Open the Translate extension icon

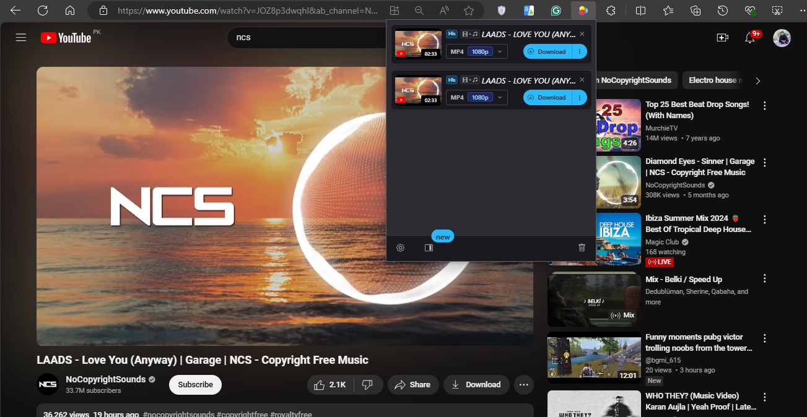[528, 10]
